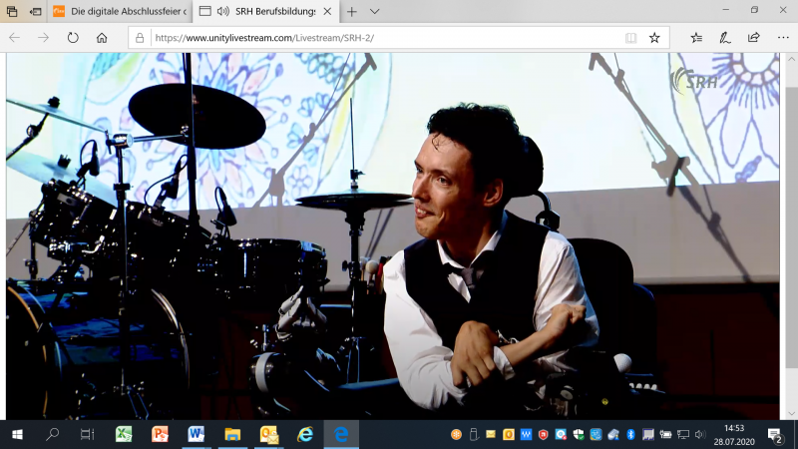798x449 pixels.
Task: Expand the tab previews chevron
Action: pyautogui.click(x=375, y=11)
